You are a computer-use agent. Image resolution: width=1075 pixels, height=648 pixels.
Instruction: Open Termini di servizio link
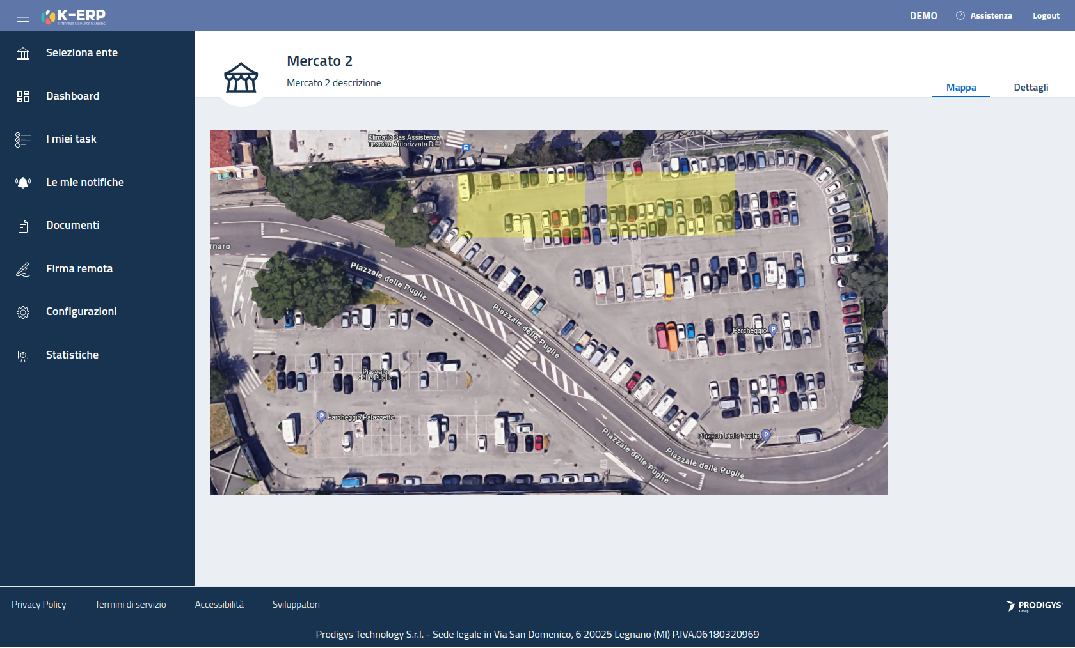131,605
